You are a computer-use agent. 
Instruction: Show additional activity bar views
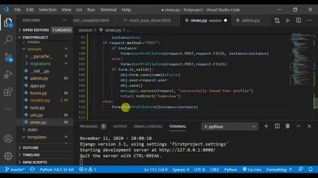(8, 109)
